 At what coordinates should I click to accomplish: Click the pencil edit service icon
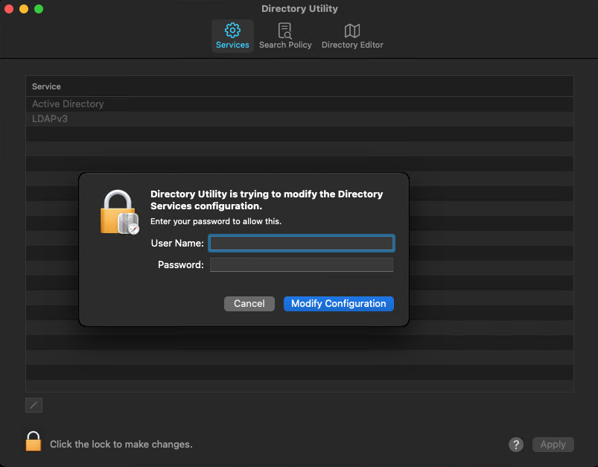coord(34,405)
